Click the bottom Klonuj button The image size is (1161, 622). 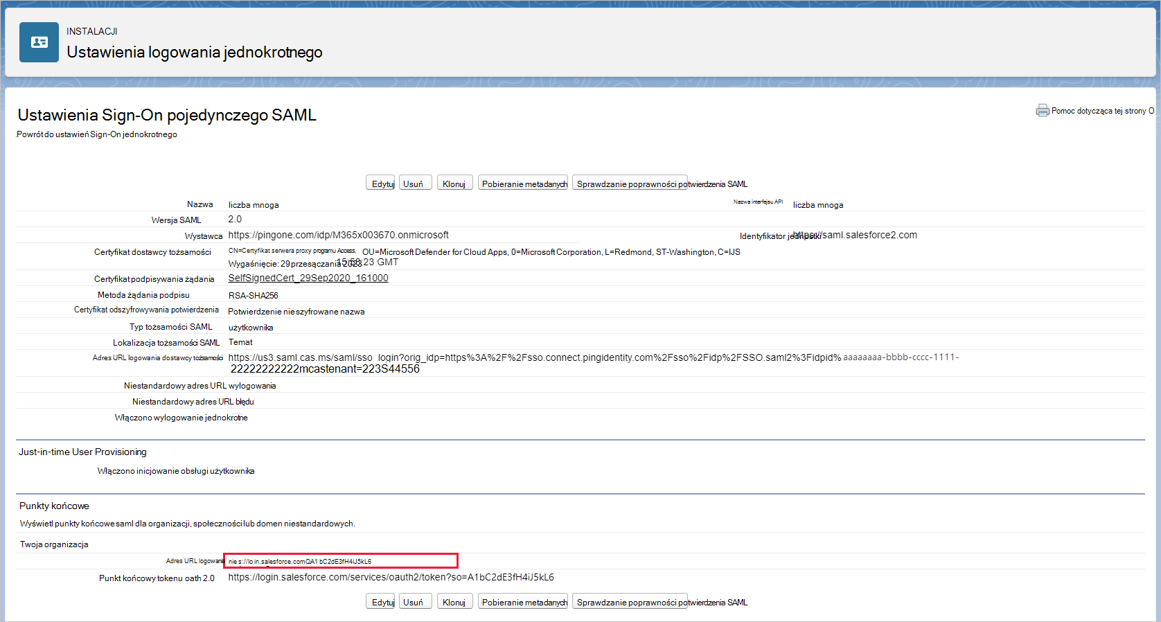[454, 601]
